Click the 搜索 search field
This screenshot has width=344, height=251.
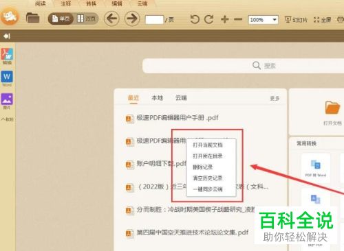pyautogui.click(x=243, y=66)
